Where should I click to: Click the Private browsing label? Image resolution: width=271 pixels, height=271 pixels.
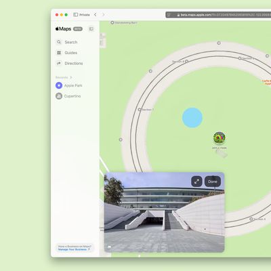(x=85, y=15)
